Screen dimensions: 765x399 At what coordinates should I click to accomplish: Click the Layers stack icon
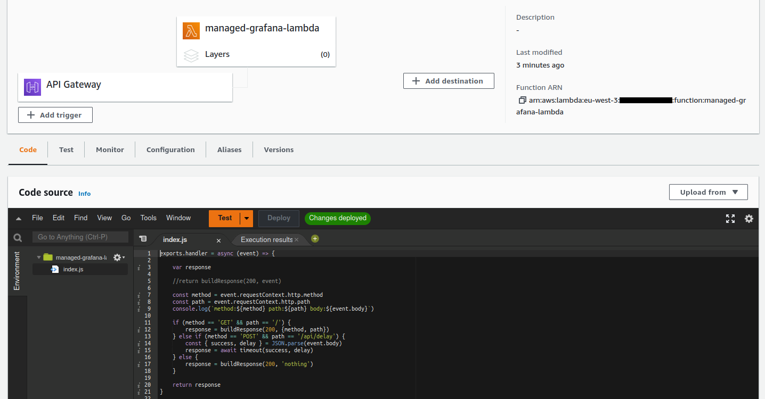[191, 55]
